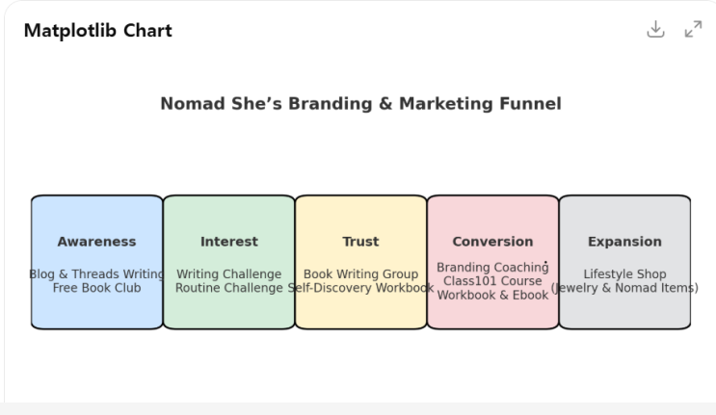This screenshot has width=716, height=415.
Task: Click the "Free Book Club" text
Action: (x=96, y=288)
